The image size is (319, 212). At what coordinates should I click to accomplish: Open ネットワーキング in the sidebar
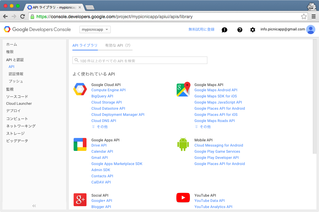(x=21, y=126)
